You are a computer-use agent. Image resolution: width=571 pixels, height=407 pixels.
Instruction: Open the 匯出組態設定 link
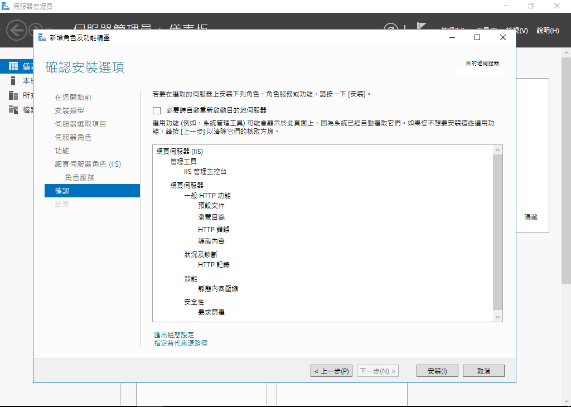point(173,334)
